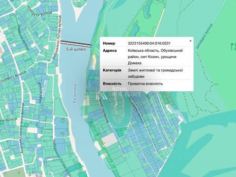Click the Категорія label in the popup
The image size is (236, 177).
point(112,70)
